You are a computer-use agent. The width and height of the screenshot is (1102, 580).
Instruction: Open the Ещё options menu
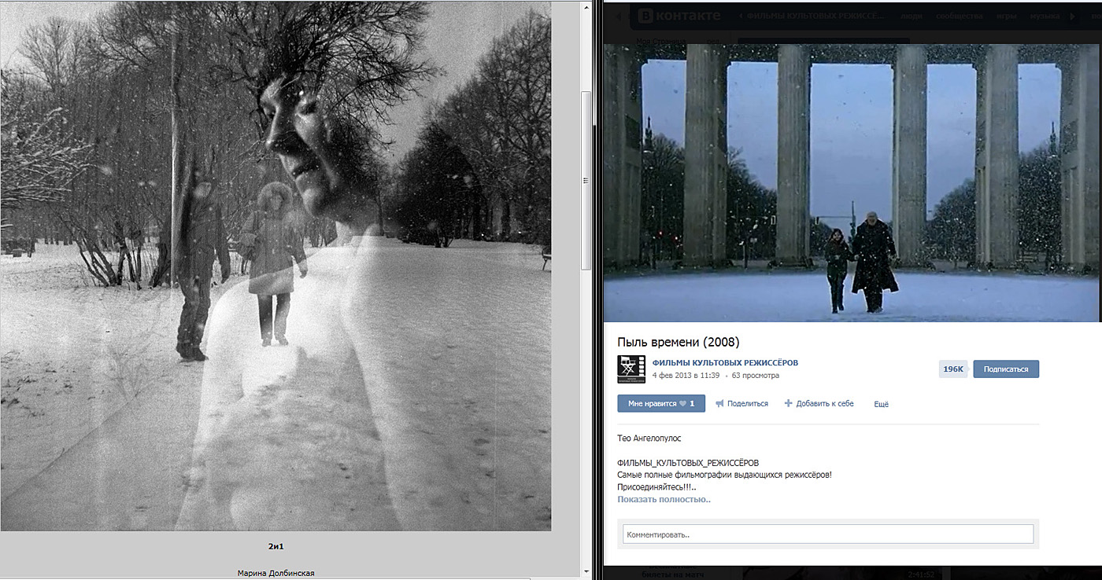click(x=881, y=404)
